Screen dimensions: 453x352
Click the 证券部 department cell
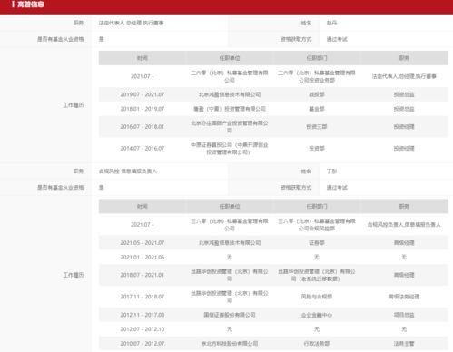317,243
